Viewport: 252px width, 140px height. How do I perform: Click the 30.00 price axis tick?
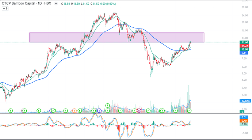pos(245,7)
